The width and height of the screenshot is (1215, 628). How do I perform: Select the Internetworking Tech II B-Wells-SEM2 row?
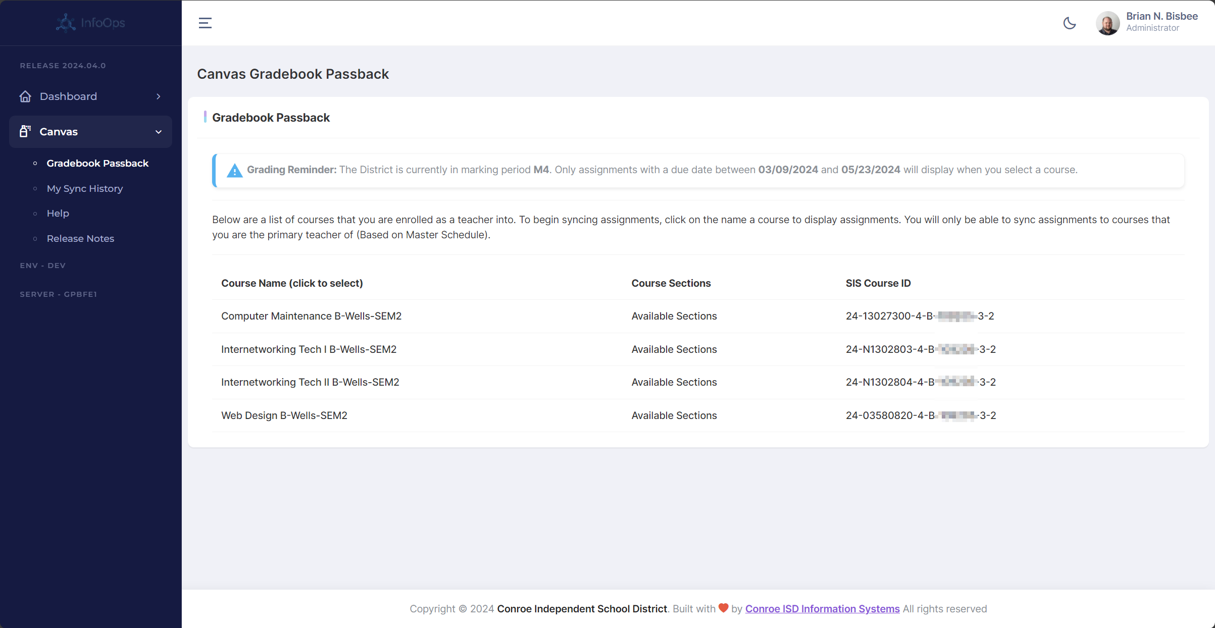tap(310, 382)
